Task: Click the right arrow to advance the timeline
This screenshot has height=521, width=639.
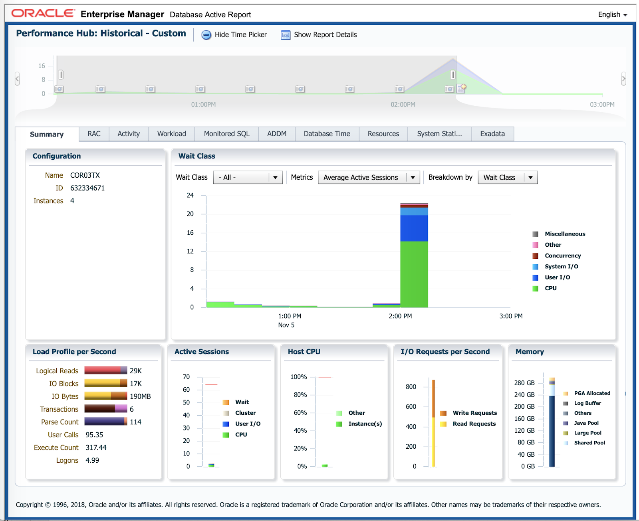Action: click(x=623, y=79)
